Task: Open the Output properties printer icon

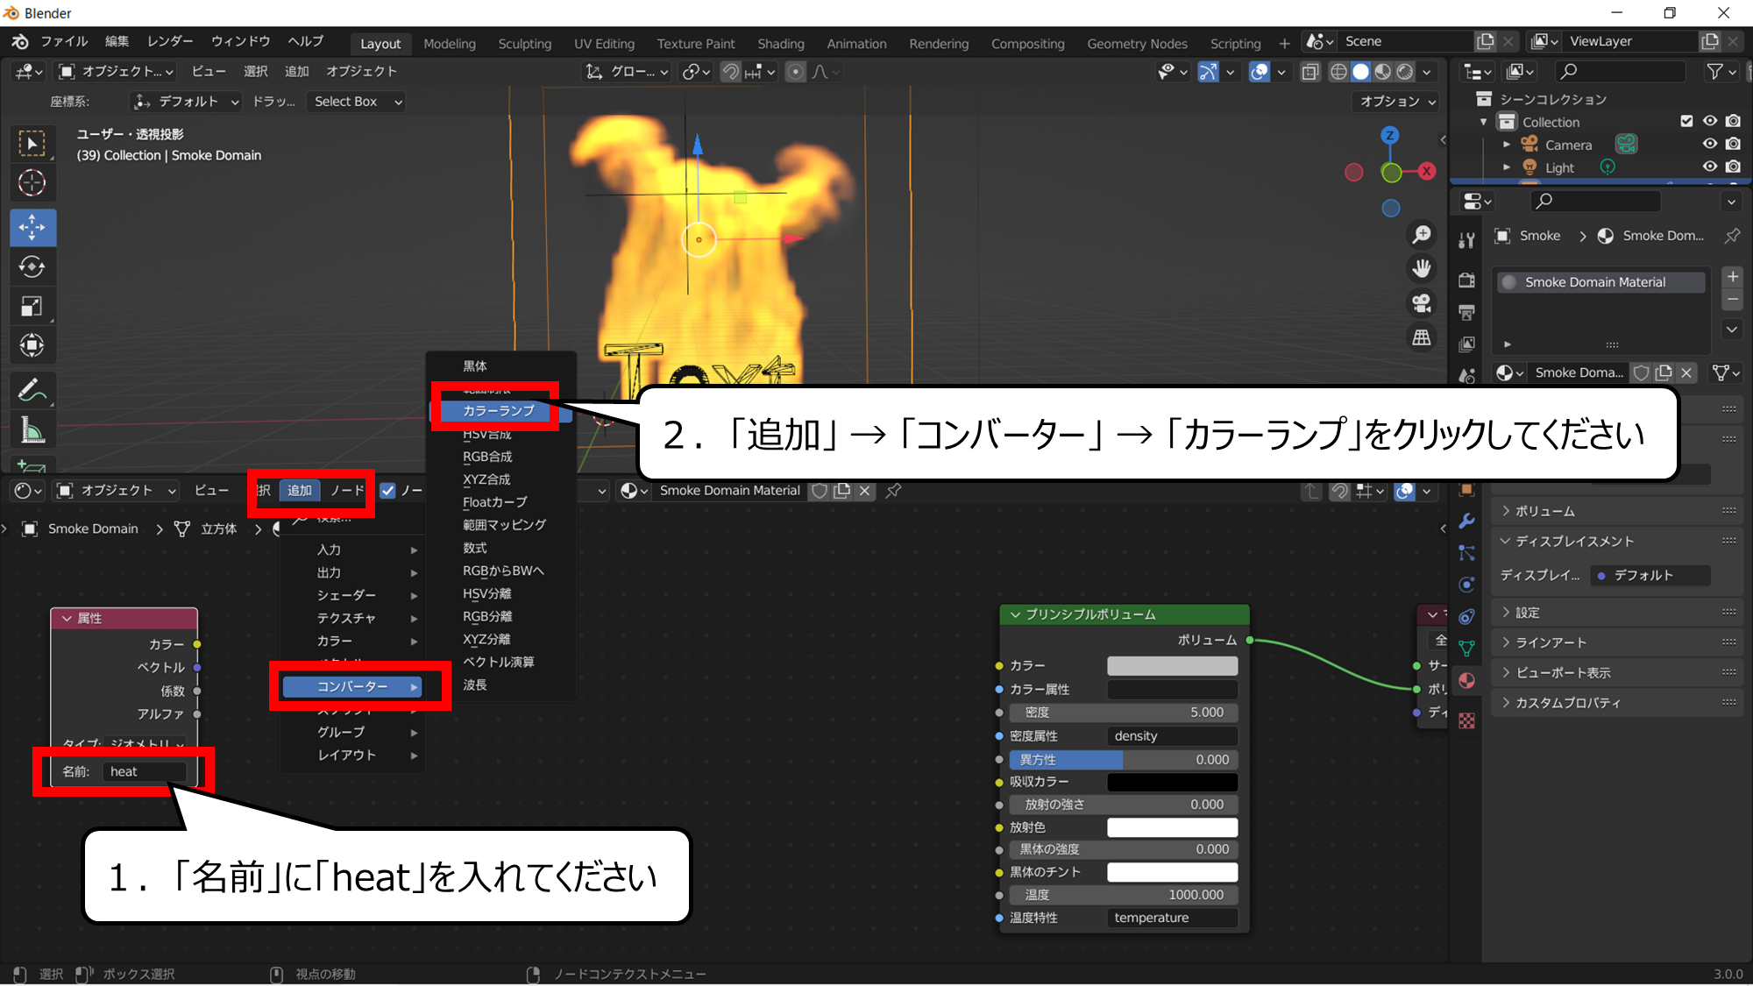Action: click(1466, 312)
